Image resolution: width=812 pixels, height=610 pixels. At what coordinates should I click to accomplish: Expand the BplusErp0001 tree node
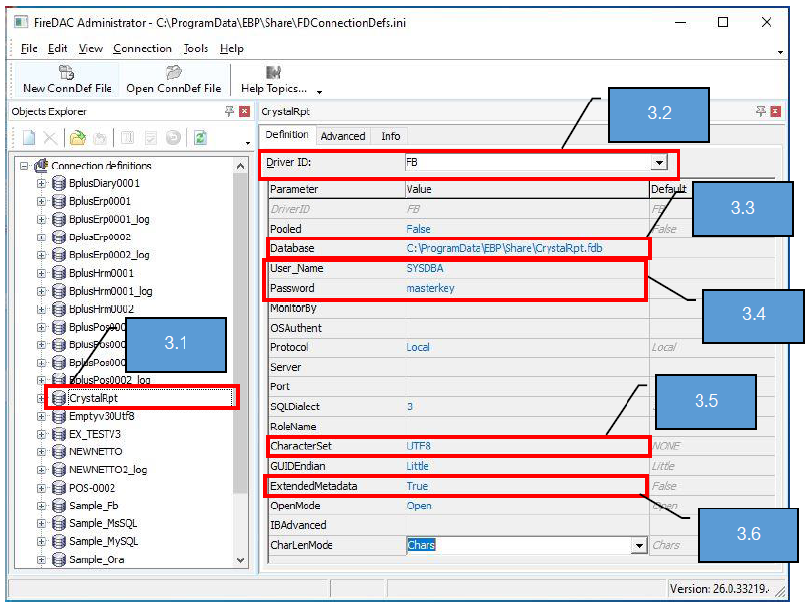41,201
